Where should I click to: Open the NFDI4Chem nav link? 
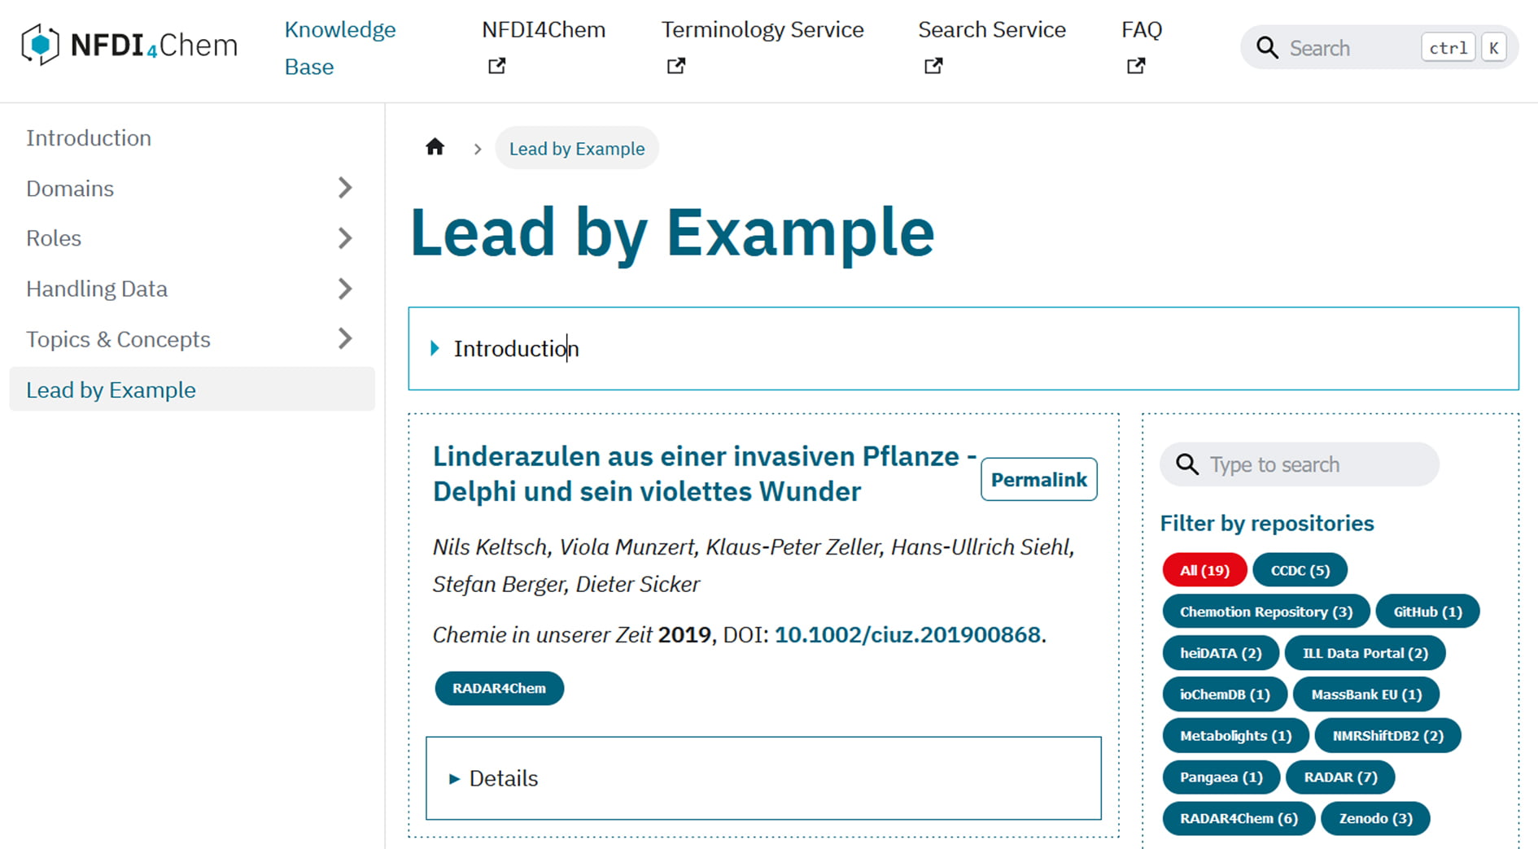(544, 30)
